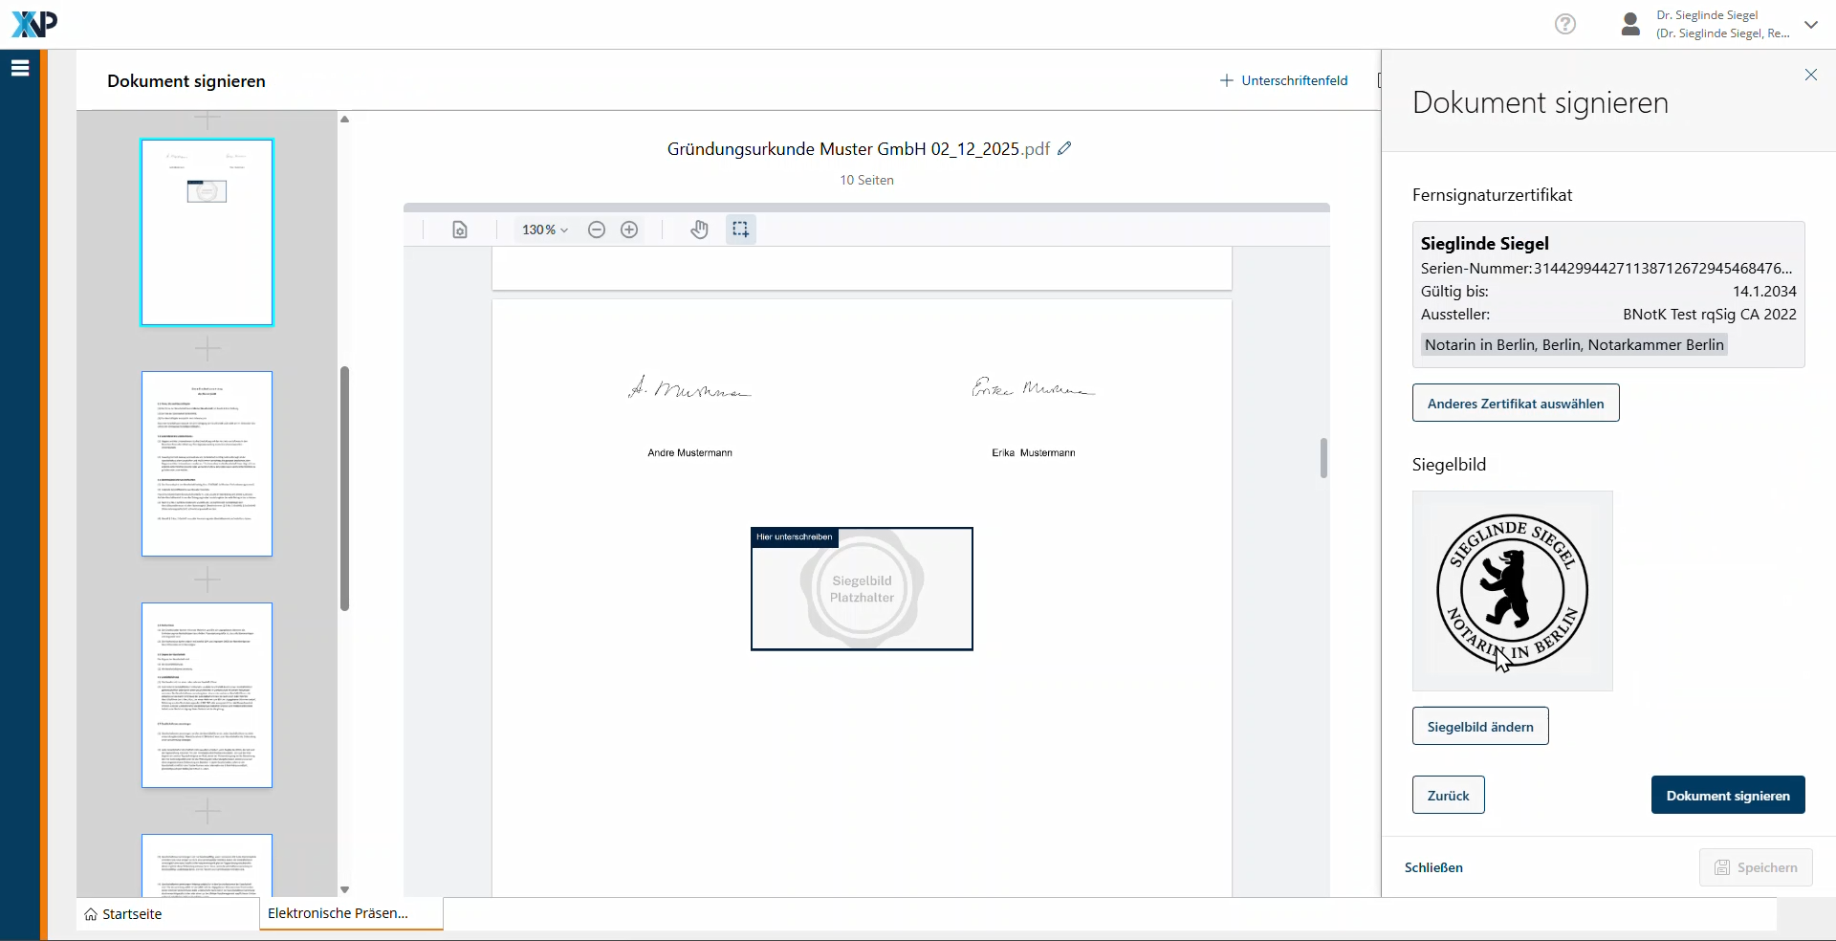1836x941 pixels.
Task: Click the Siegelbild Platzhalter signature field
Action: pyautogui.click(x=862, y=589)
